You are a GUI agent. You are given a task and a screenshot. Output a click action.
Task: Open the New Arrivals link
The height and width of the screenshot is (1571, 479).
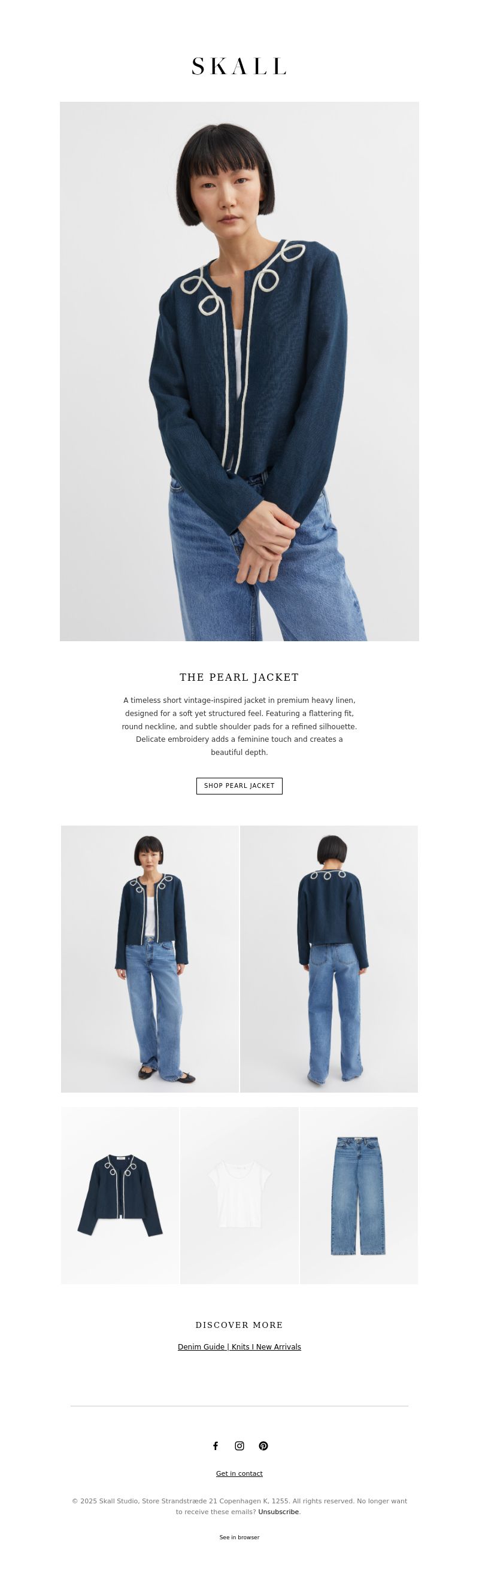(x=278, y=1346)
